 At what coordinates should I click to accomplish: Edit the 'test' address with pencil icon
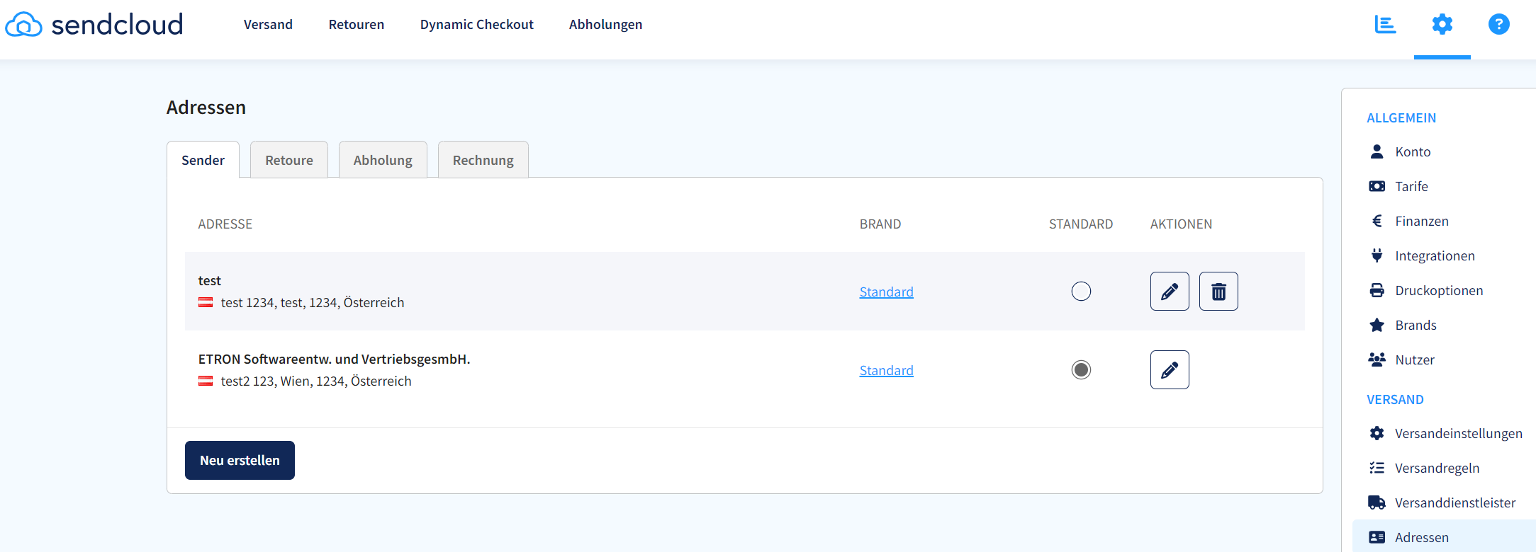click(1170, 292)
